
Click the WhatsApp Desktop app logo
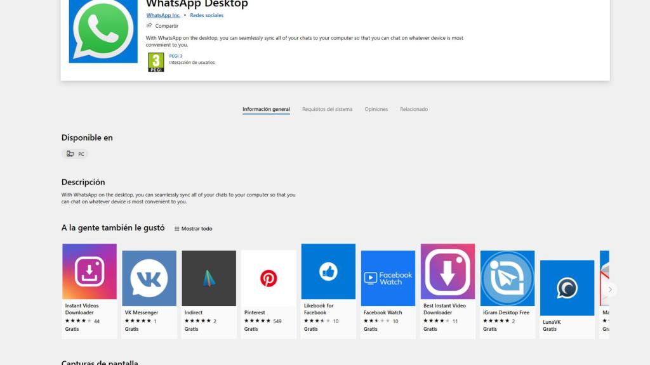[103, 31]
